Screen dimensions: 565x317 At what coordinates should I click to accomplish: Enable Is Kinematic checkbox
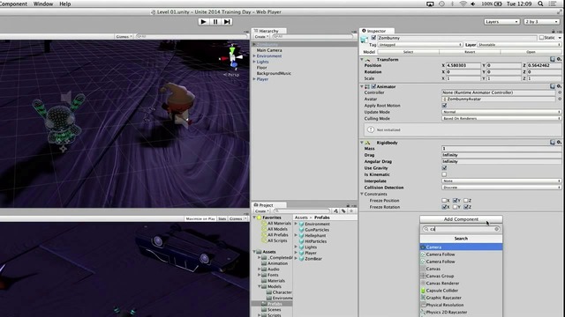(444, 174)
